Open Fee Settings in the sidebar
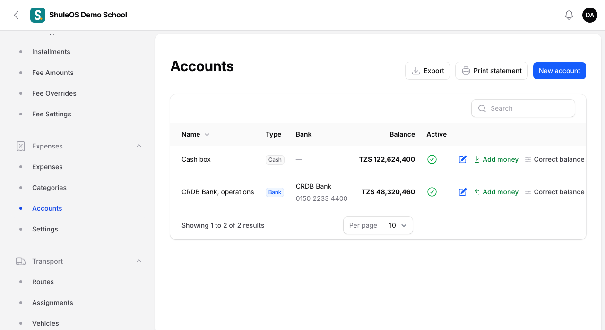 pyautogui.click(x=52, y=114)
